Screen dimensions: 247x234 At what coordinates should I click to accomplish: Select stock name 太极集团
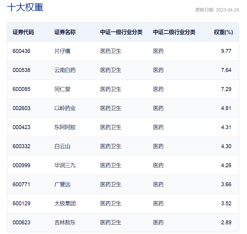click(65, 203)
